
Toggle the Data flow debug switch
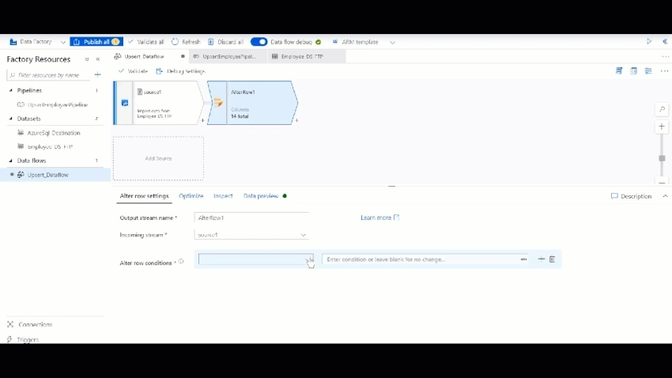(259, 42)
